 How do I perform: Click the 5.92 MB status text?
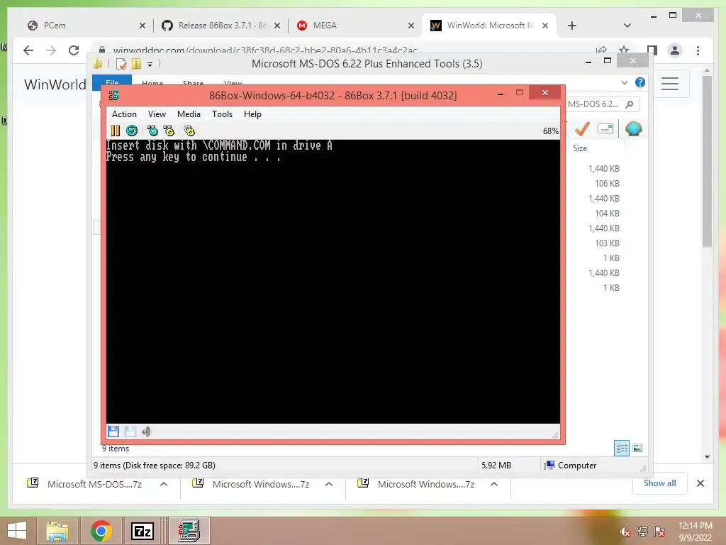496,466
